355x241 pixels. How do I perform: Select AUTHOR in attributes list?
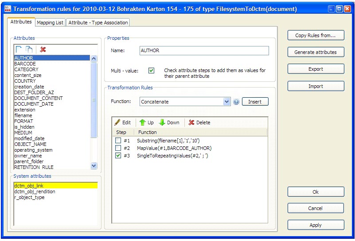click(x=52, y=58)
